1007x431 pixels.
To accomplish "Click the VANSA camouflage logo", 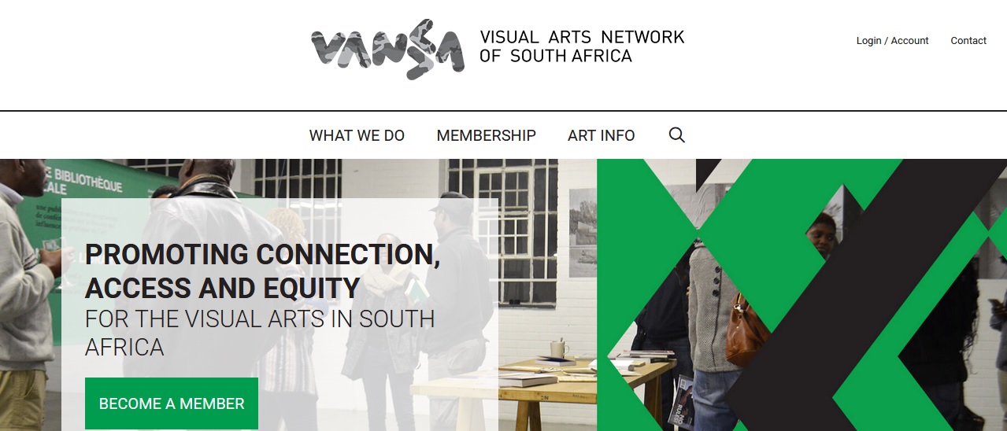I will [x=387, y=49].
